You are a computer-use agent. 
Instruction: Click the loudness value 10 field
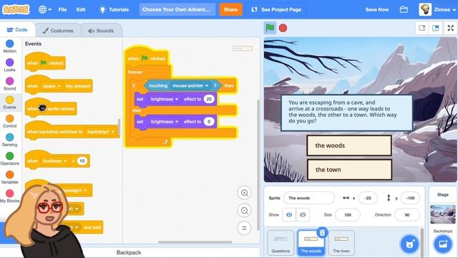[82, 161]
